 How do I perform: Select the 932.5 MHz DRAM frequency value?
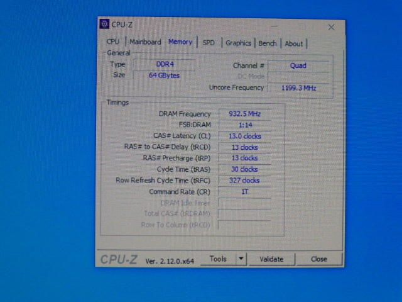point(245,114)
